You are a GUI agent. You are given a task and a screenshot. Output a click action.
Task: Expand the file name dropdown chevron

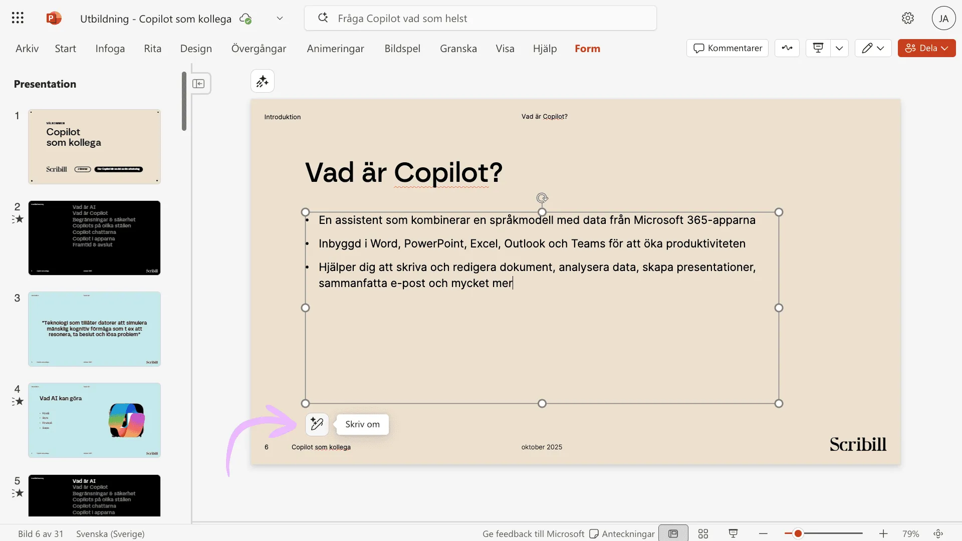coord(280,19)
